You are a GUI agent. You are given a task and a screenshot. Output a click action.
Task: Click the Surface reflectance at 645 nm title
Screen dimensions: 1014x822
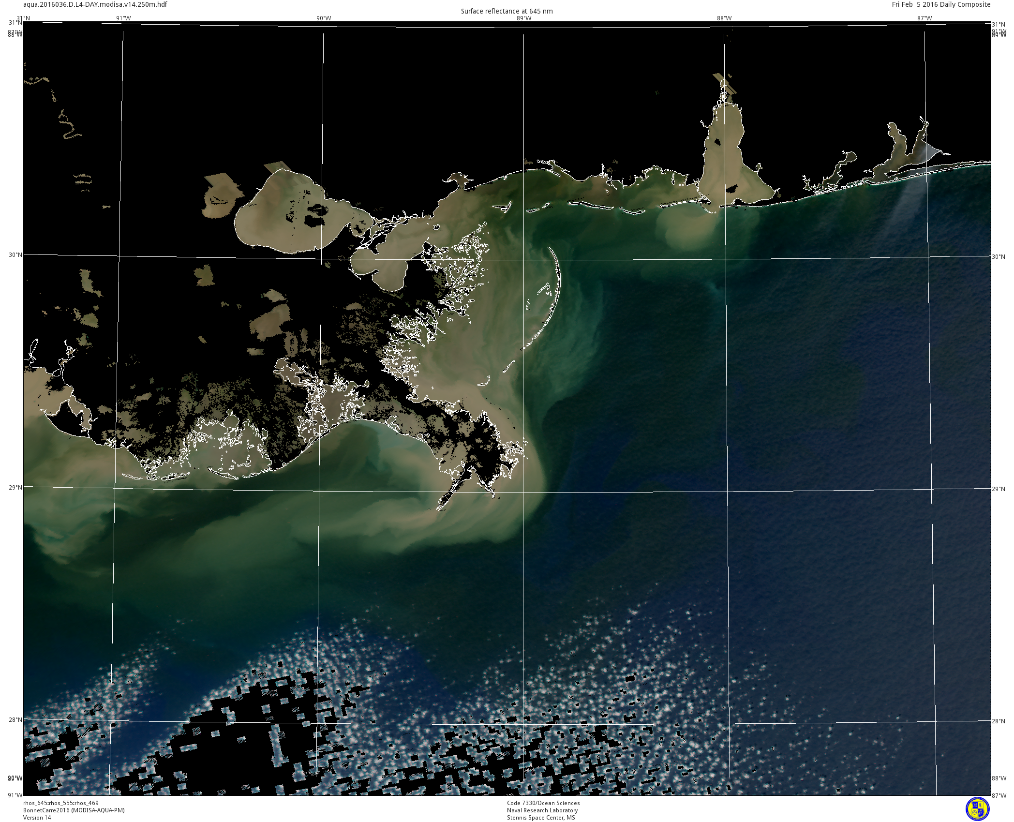507,11
